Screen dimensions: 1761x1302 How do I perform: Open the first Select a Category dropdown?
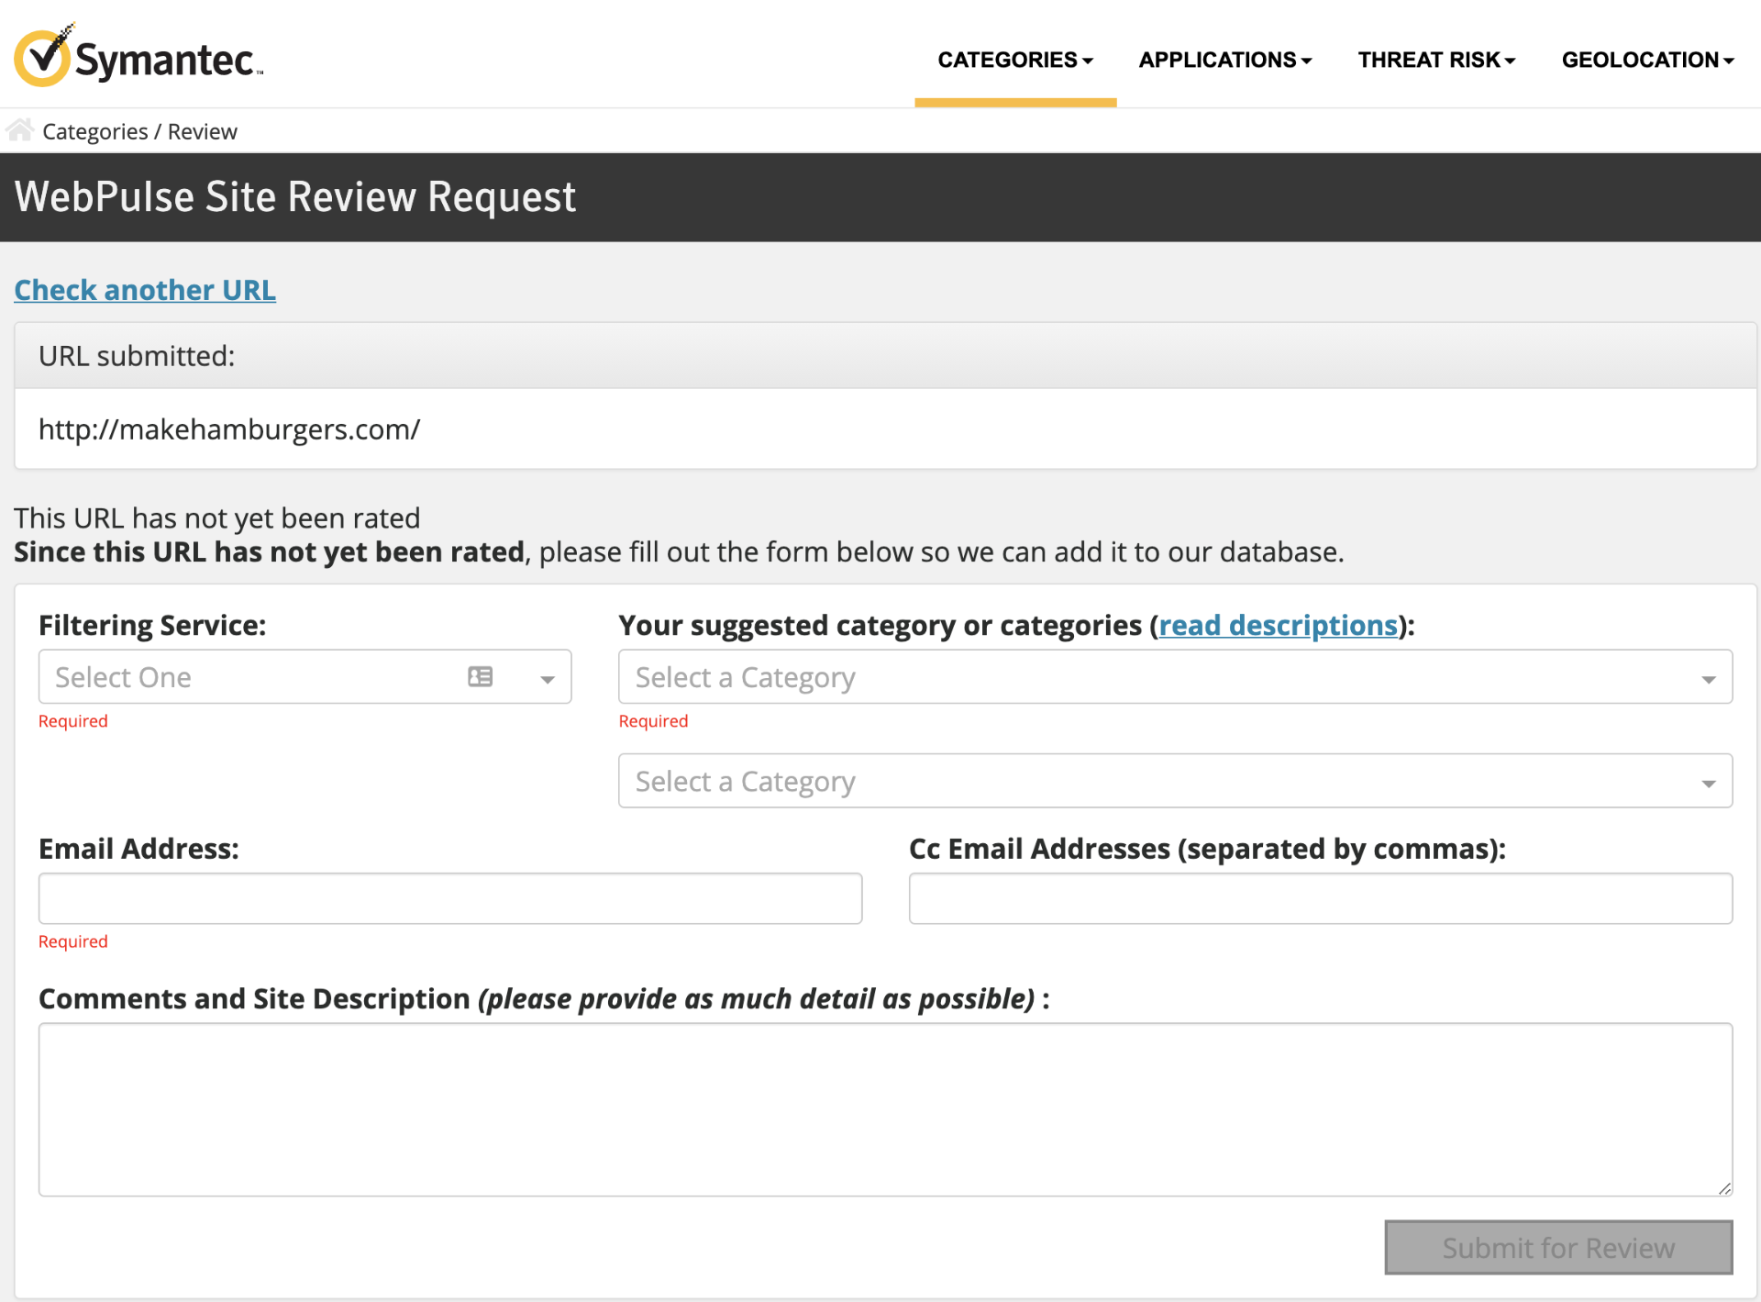coord(1175,677)
